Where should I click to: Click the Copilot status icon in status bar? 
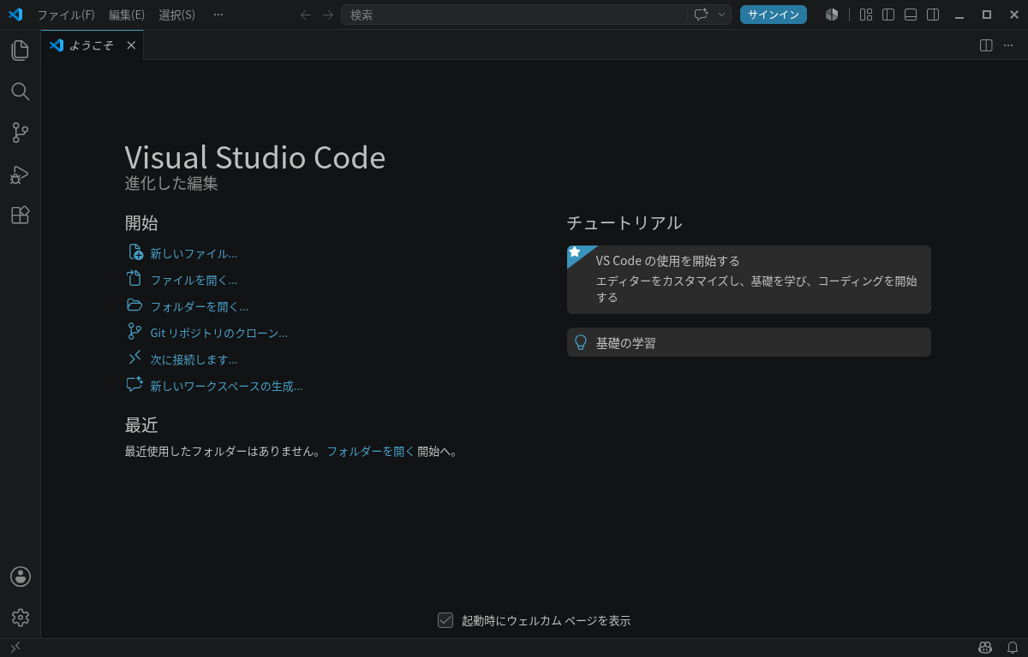pyautogui.click(x=985, y=648)
